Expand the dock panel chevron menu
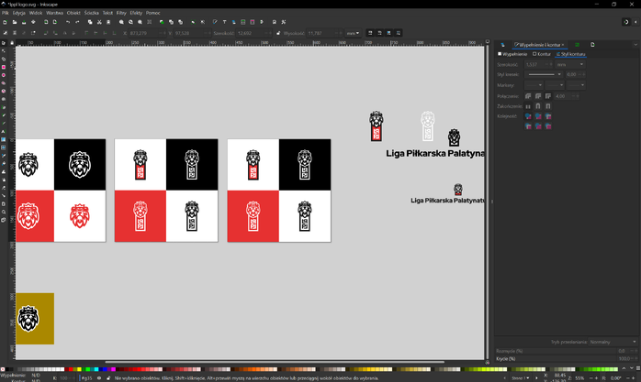Screen dimensions: 641x382 point(635,45)
